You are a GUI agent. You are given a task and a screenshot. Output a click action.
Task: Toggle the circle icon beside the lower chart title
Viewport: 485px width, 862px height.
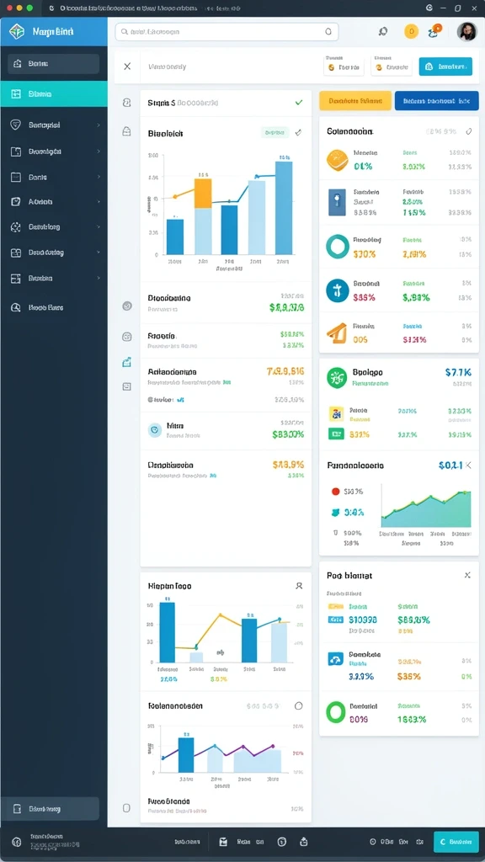pyautogui.click(x=299, y=706)
